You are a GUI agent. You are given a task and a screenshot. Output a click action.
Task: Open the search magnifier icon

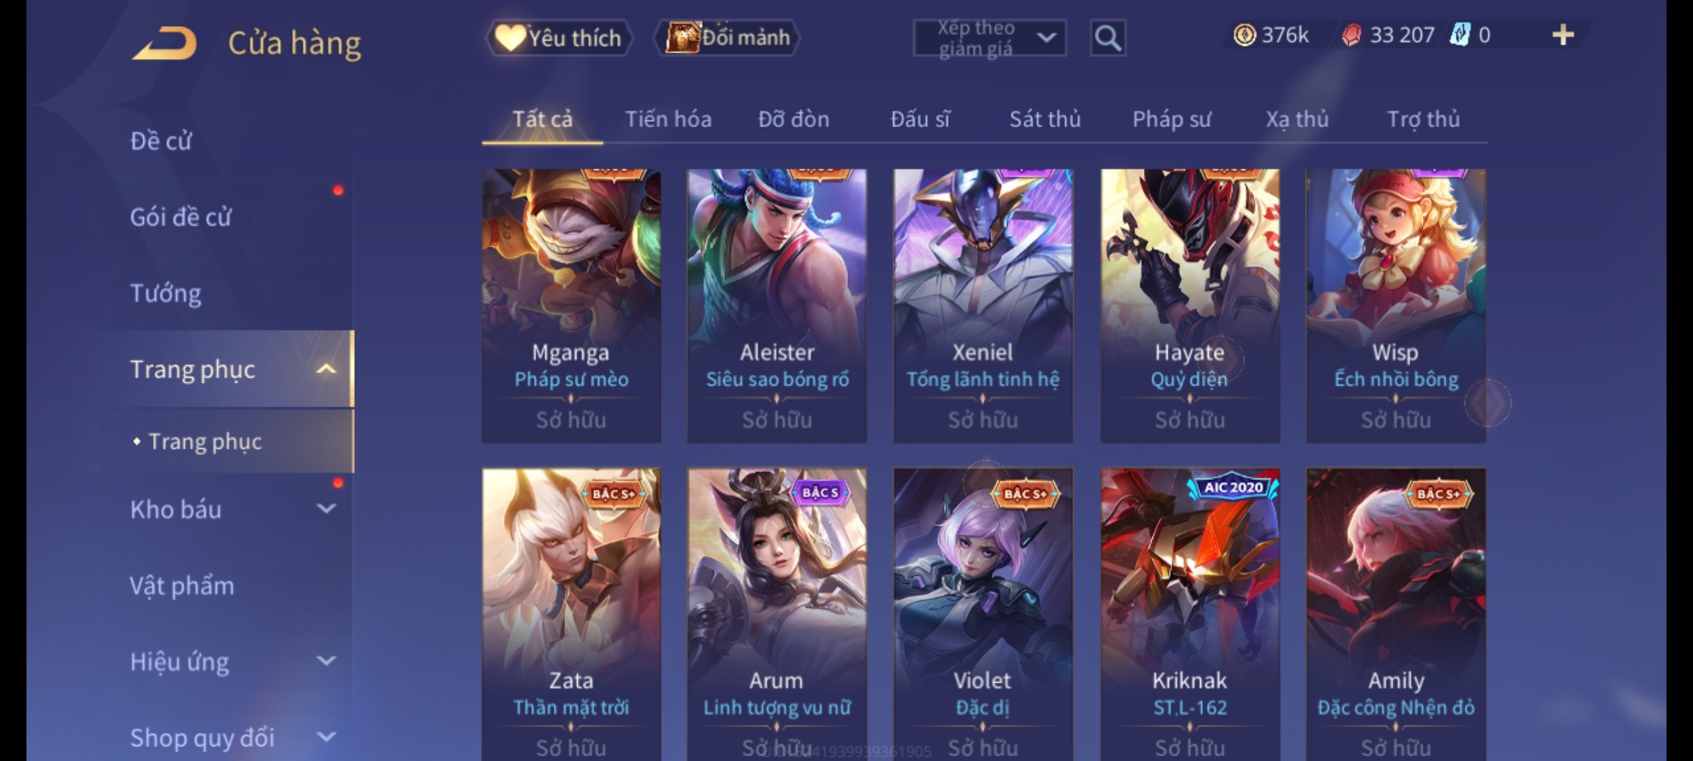coord(1108,38)
